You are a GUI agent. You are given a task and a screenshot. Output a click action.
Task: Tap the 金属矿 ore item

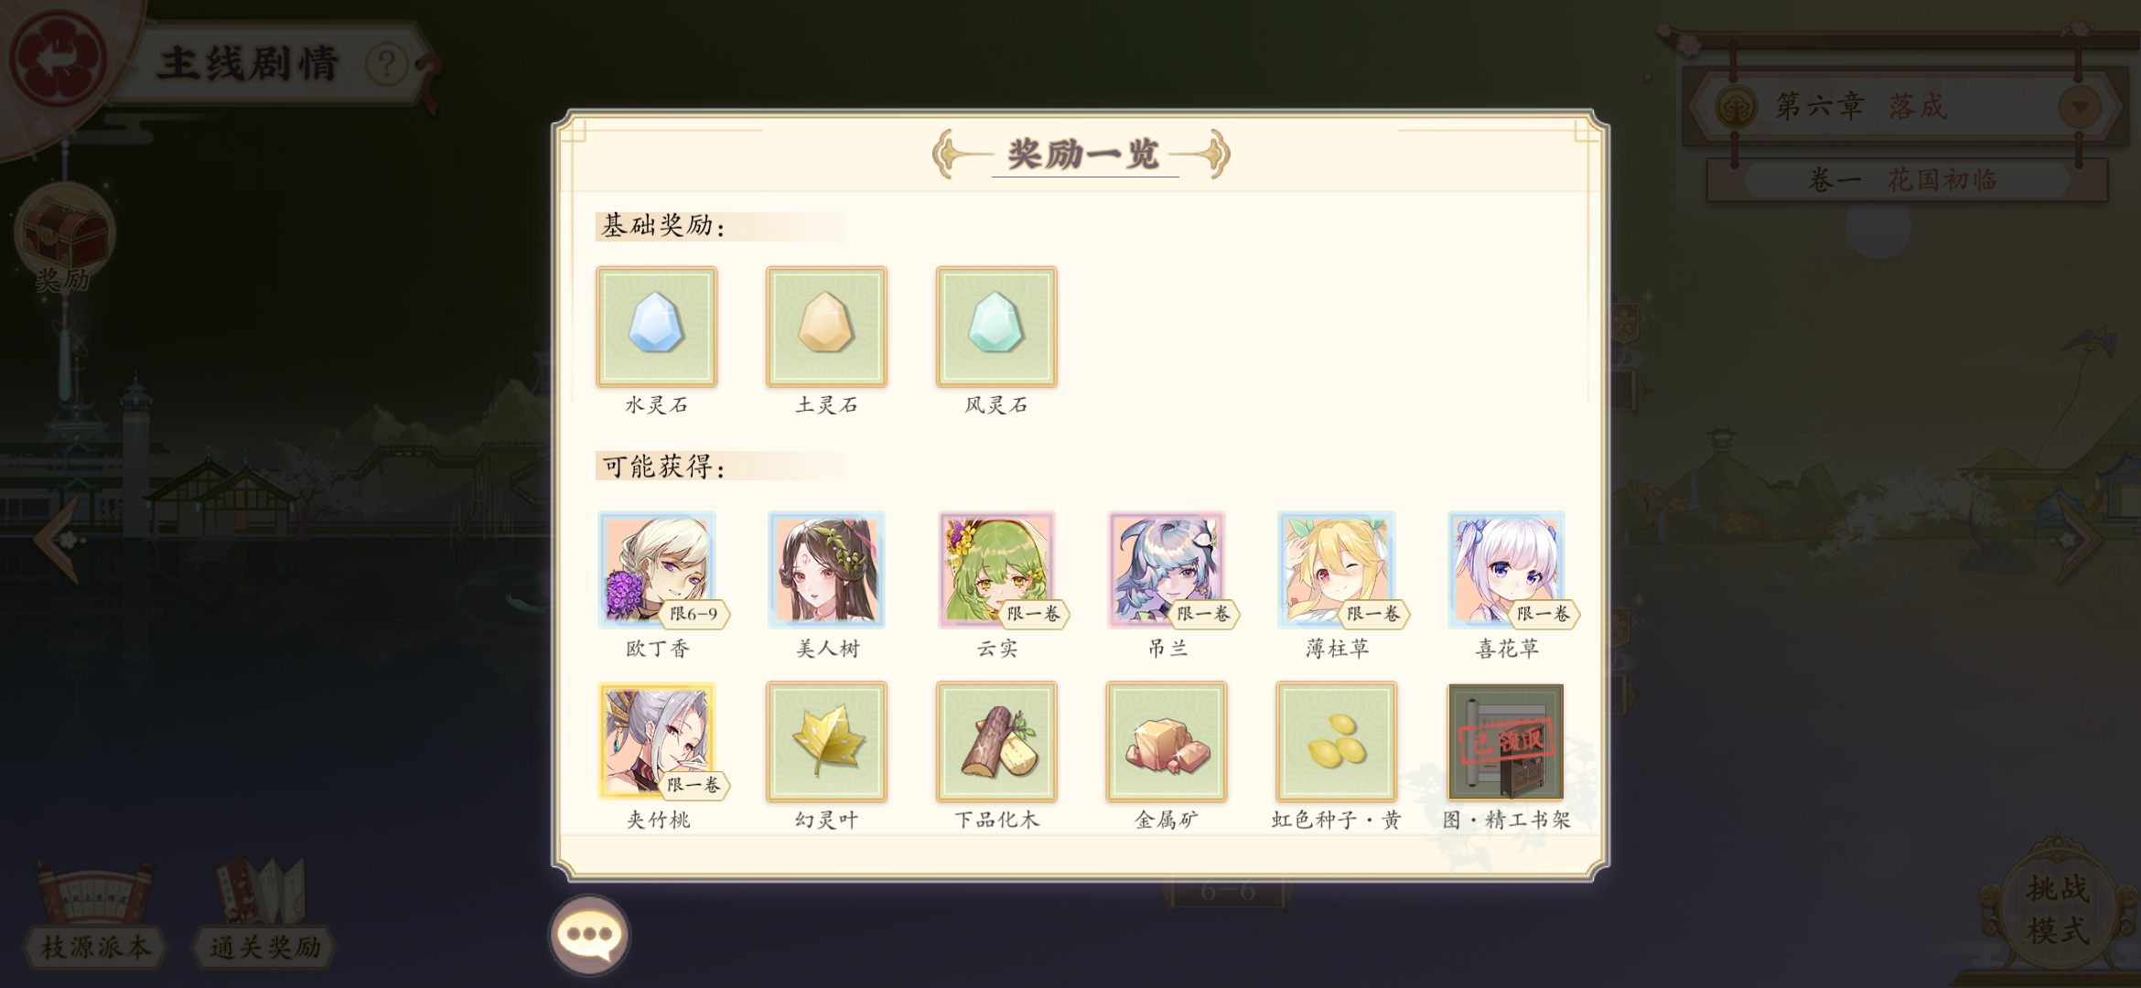point(1167,742)
